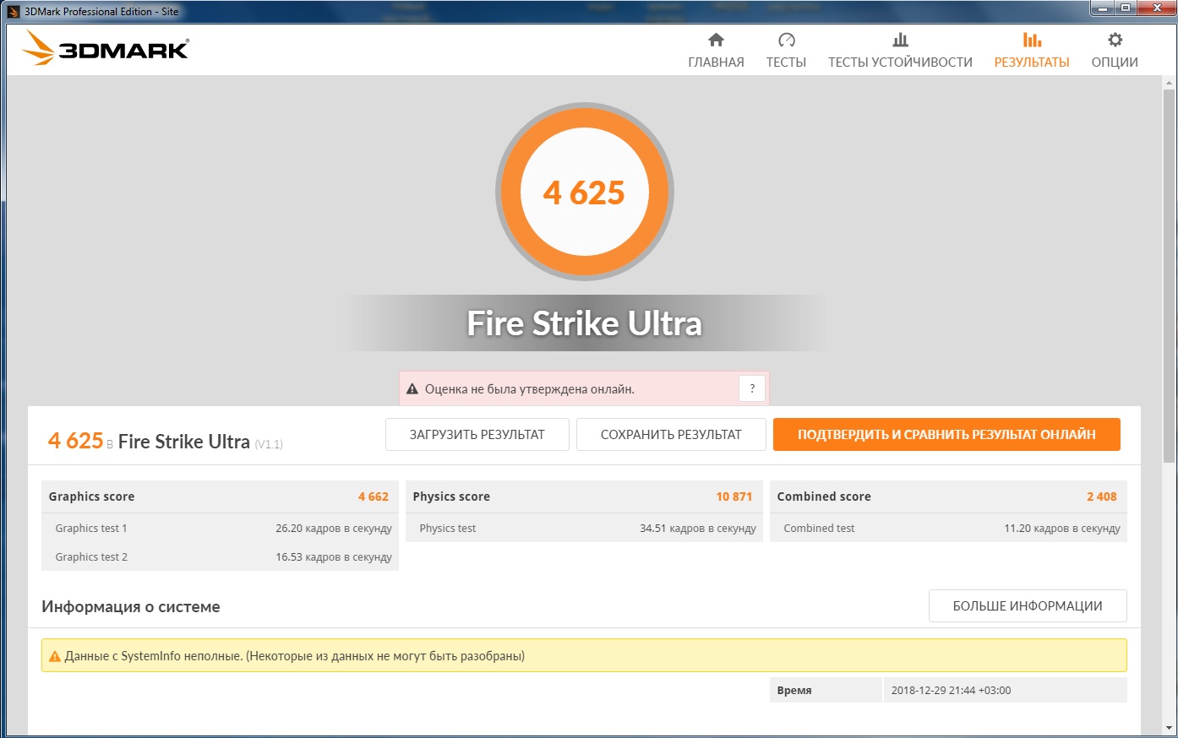Click the 4 625 score circle
Image resolution: width=1178 pixels, height=738 pixels.
[x=585, y=192]
